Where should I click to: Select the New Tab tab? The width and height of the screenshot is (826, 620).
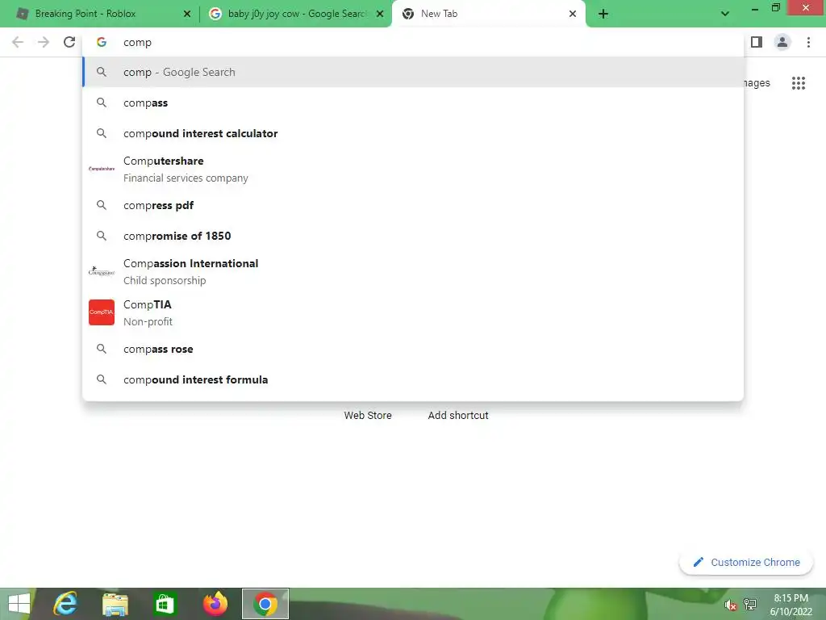(488, 14)
